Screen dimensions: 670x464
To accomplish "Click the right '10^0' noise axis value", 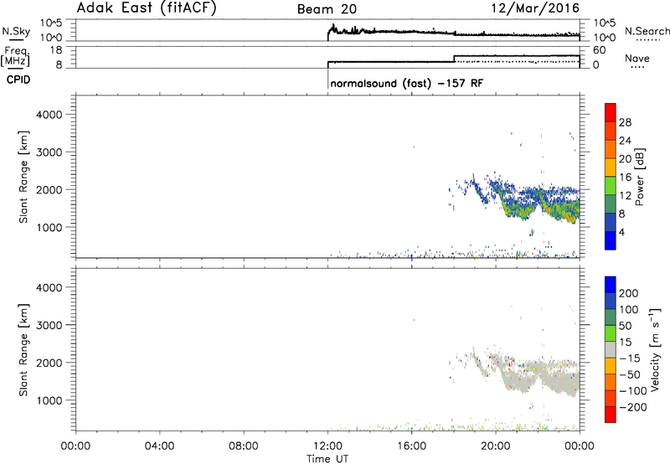I will click(604, 38).
